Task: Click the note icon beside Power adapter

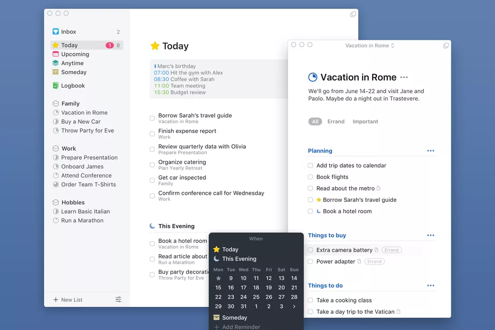Action: [359, 261]
